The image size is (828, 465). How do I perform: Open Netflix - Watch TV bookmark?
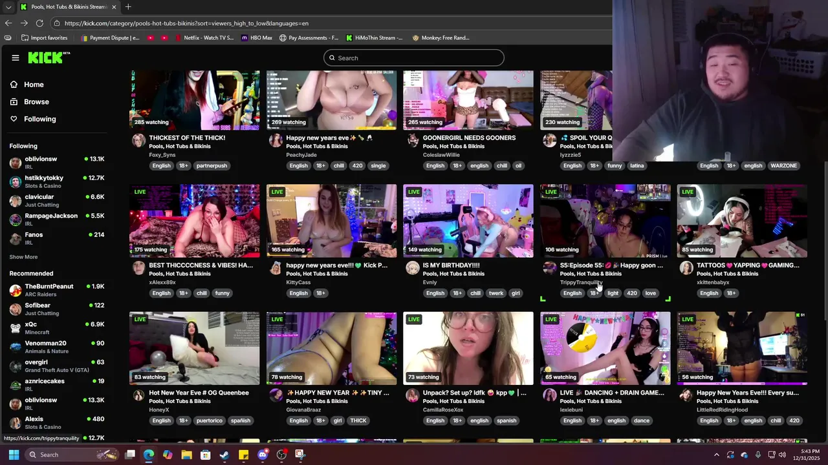tap(204, 37)
